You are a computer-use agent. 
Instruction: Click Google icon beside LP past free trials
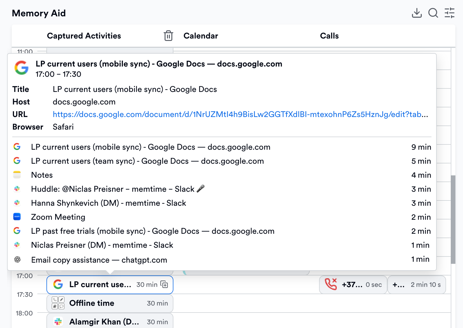coord(17,231)
